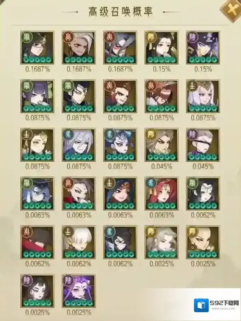Choose the wind hero with long purple hair
241x321 pixels.
click(x=37, y=96)
